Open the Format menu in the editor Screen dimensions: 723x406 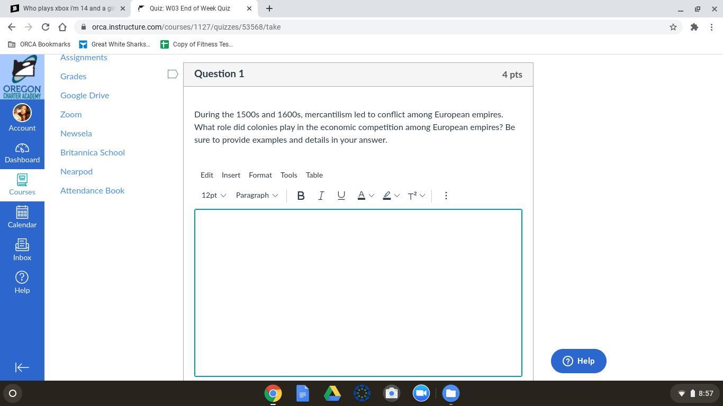260,175
